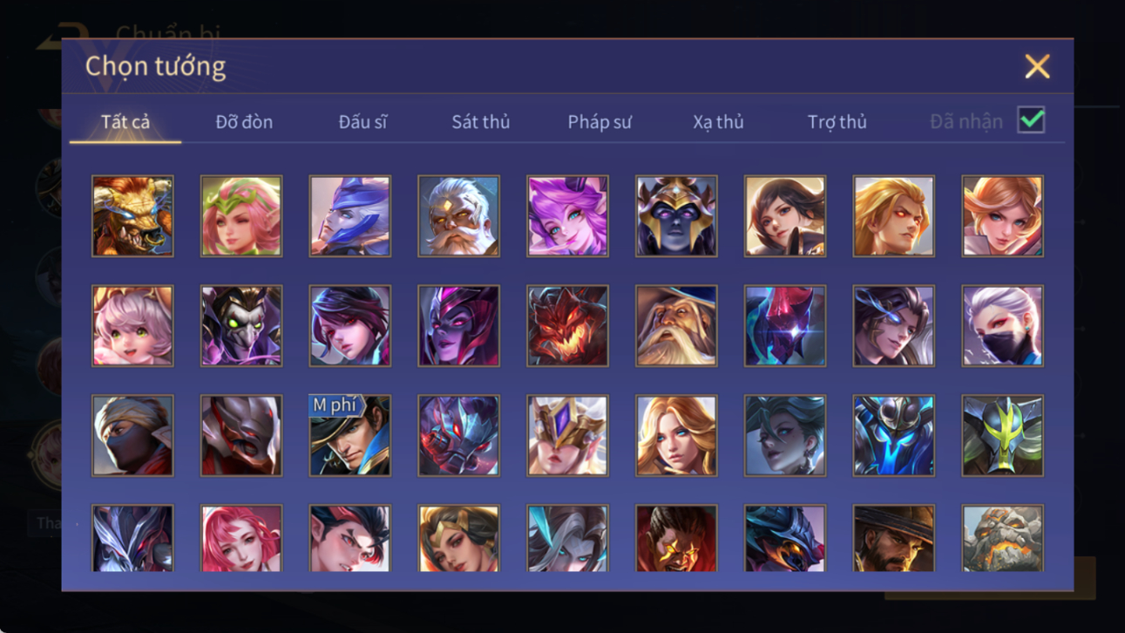
Task: Select the Tất cả tab
Action: click(x=125, y=122)
